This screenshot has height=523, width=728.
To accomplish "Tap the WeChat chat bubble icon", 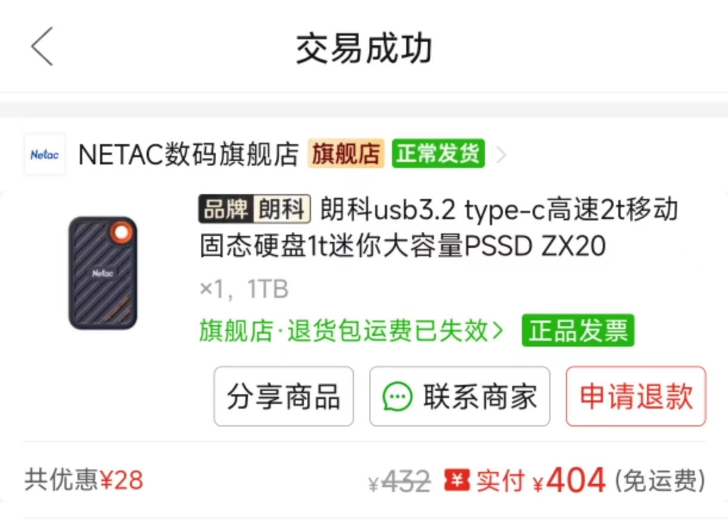I will tap(397, 397).
